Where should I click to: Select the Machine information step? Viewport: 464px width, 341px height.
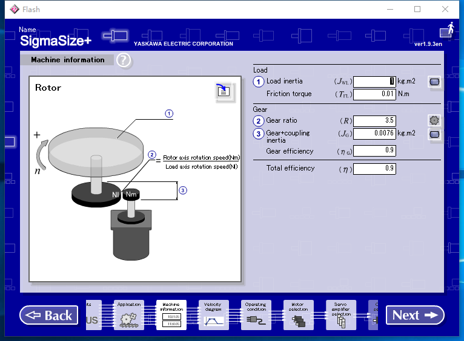click(x=171, y=315)
